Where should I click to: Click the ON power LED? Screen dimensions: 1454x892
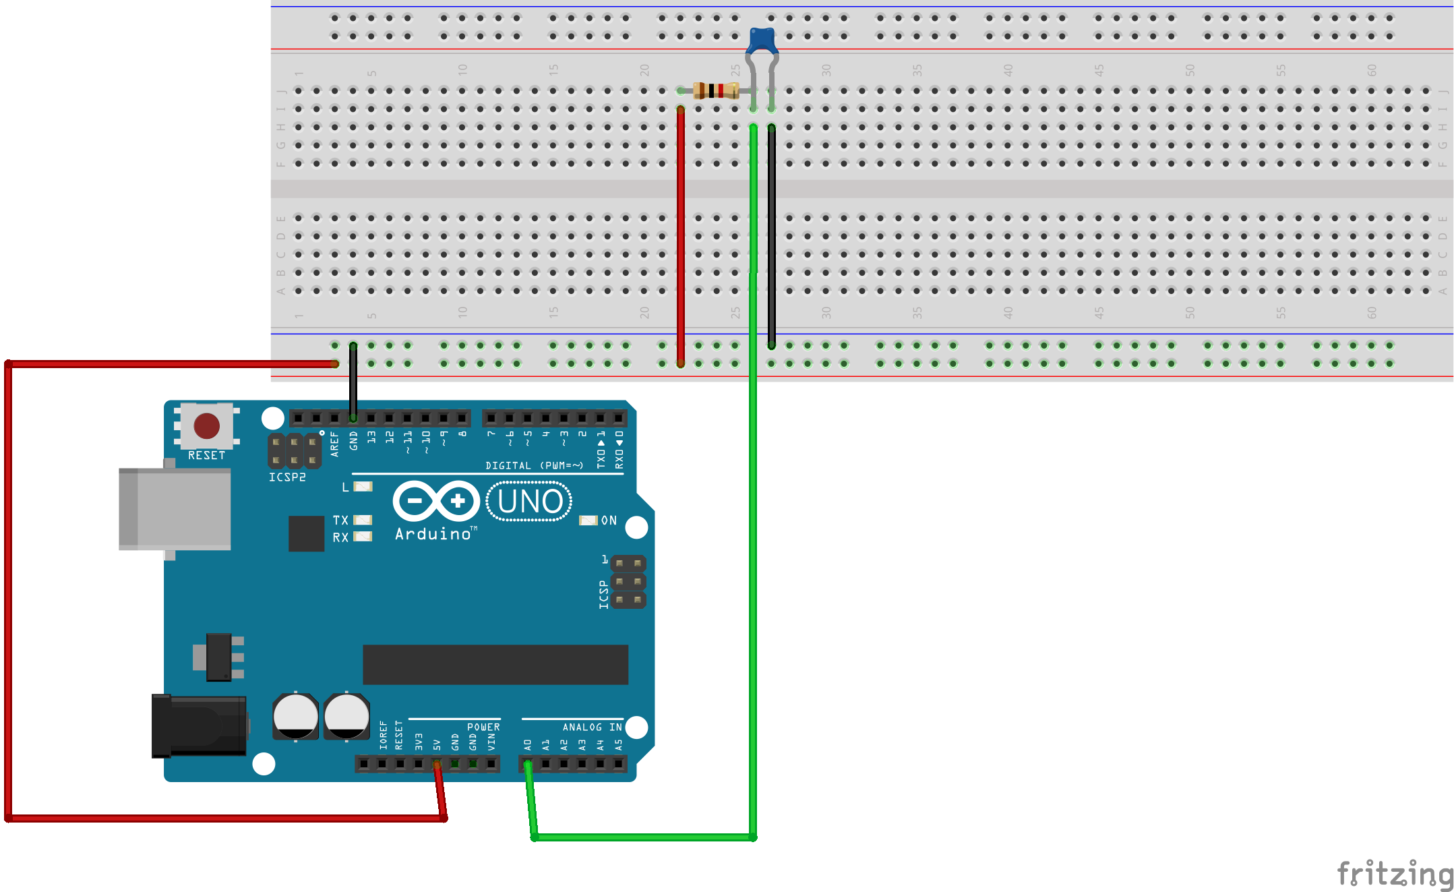588,521
